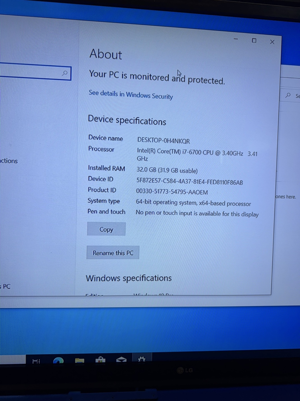The width and height of the screenshot is (300, 401).
Task: Click the Device ID value 5F872E57-C584
Action: [x=189, y=182]
